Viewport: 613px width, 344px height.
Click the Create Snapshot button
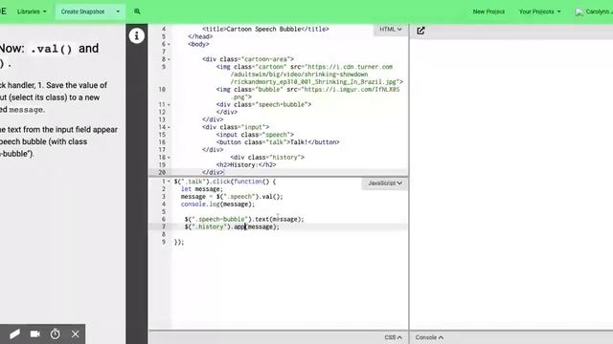pos(83,11)
